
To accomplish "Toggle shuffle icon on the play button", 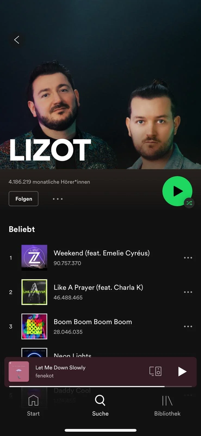I will tap(189, 203).
